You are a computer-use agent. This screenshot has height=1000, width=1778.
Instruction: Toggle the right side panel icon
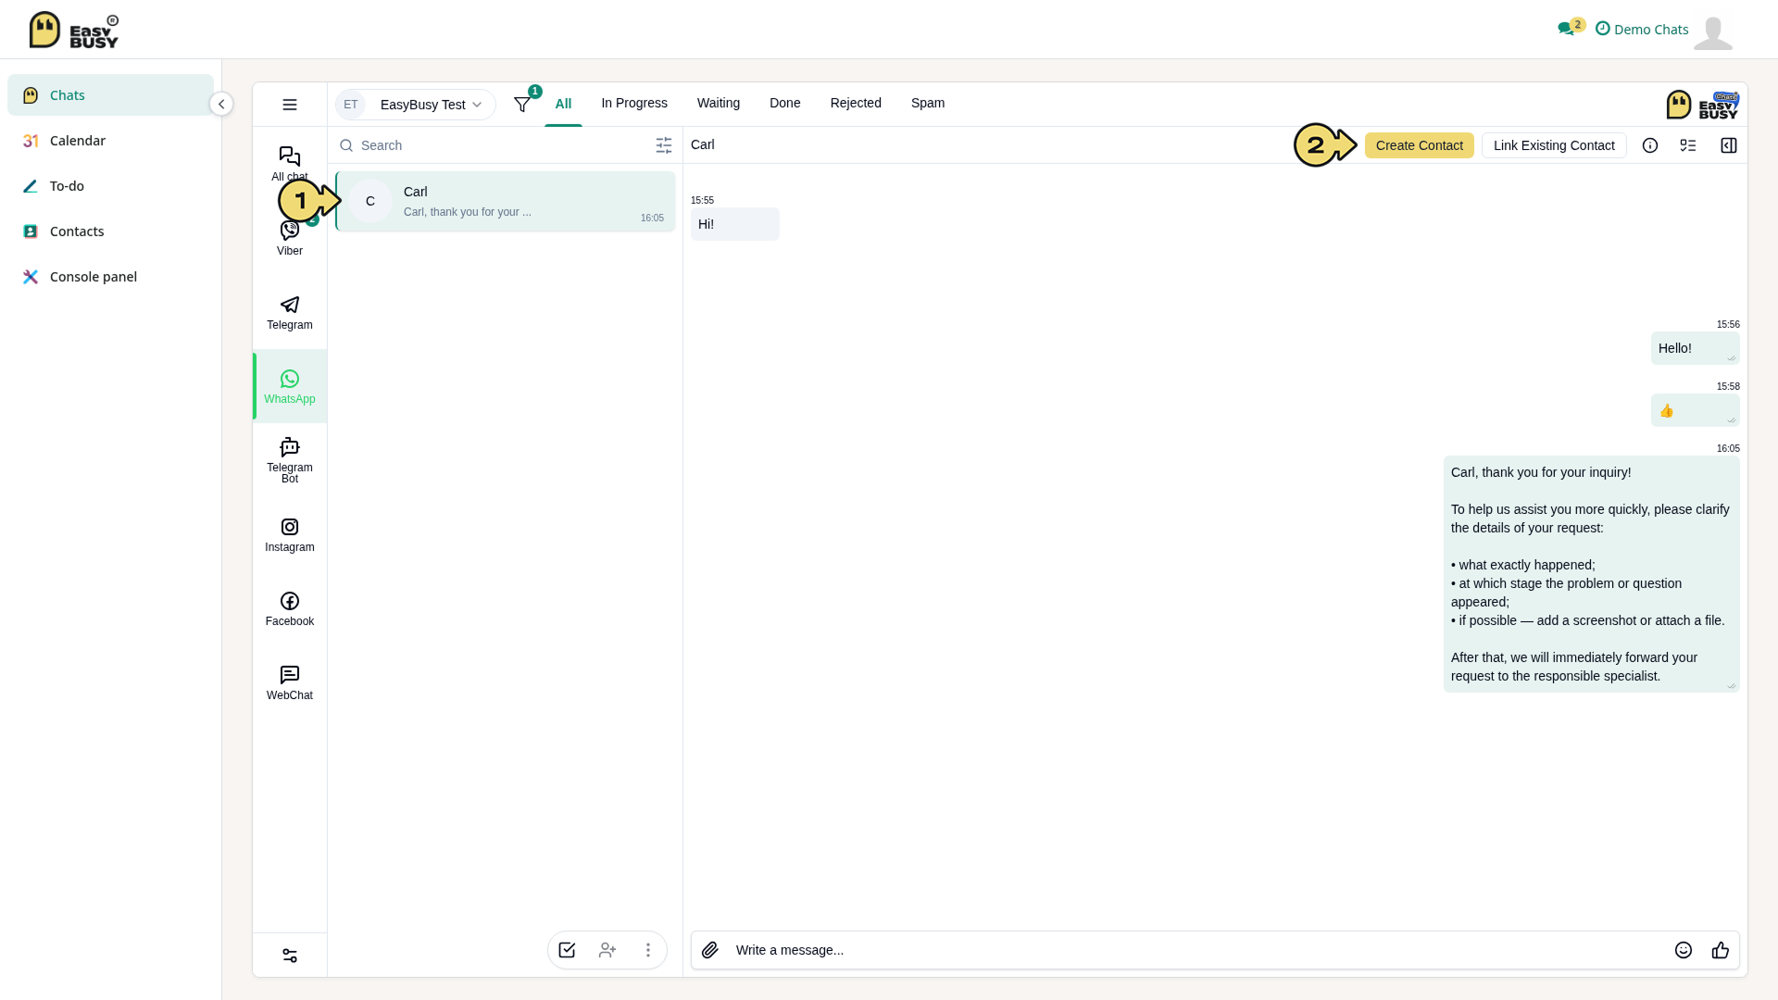click(1729, 145)
